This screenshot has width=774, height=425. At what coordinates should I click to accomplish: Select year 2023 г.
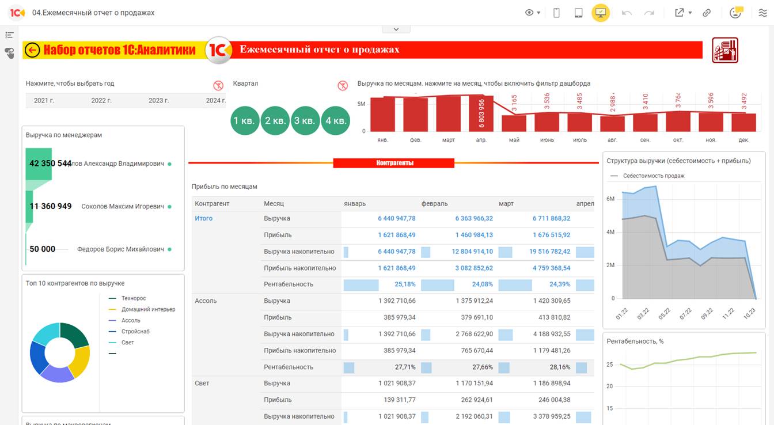[x=159, y=100]
